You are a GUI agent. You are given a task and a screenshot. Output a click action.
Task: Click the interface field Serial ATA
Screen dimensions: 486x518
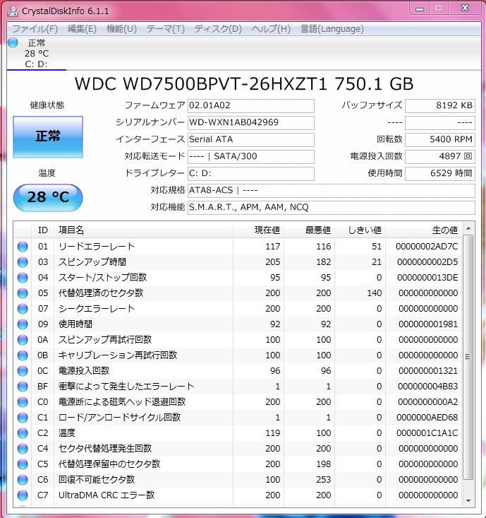pyautogui.click(x=250, y=139)
